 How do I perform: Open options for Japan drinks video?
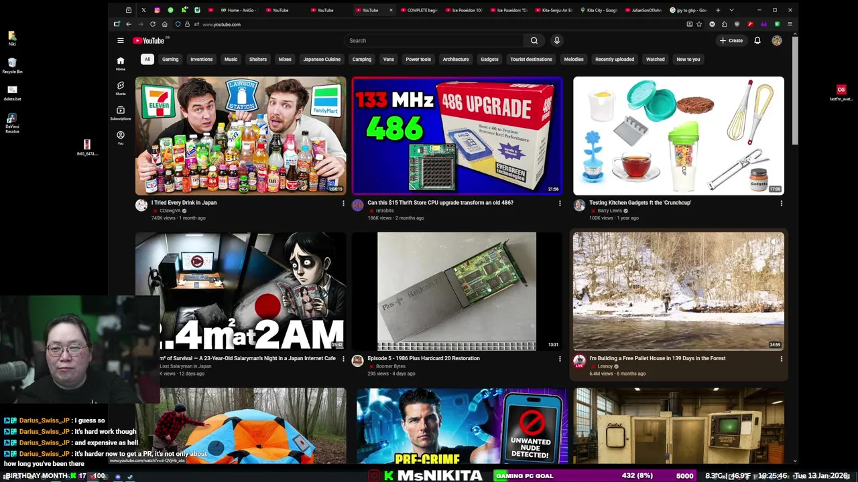click(x=343, y=203)
